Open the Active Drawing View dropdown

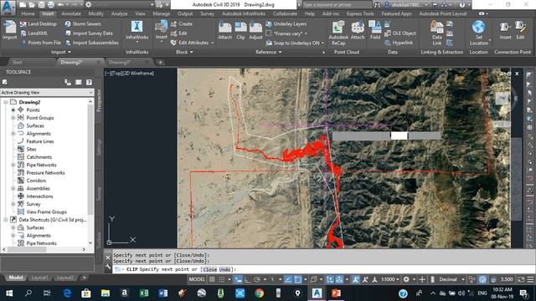click(47, 93)
